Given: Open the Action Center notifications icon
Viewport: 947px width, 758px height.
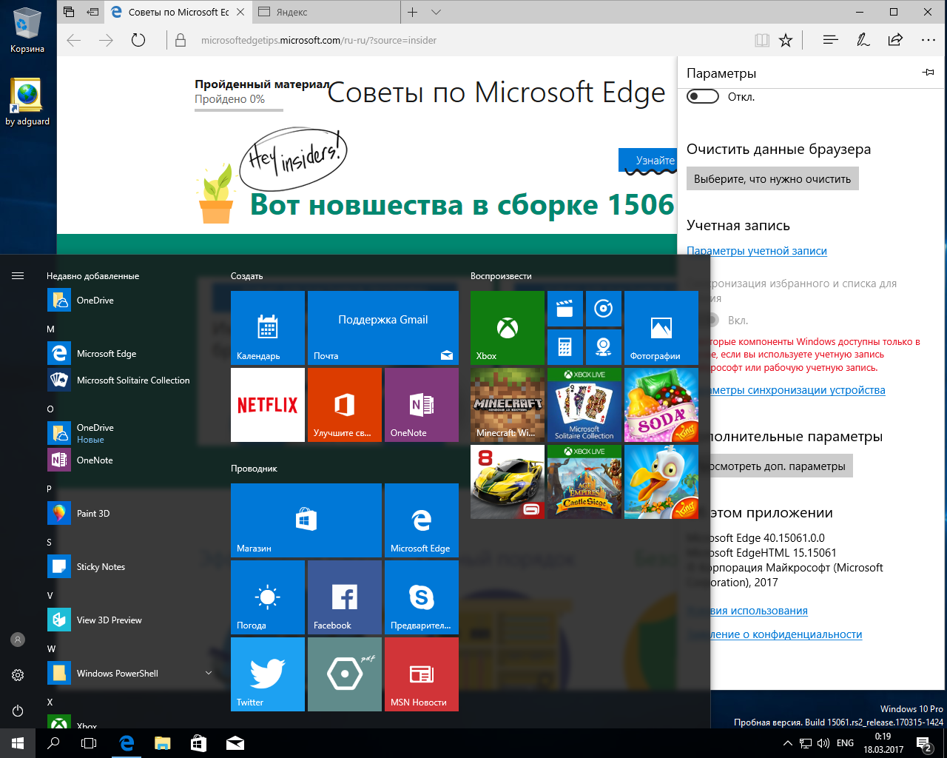Looking at the screenshot, I should pyautogui.click(x=923, y=743).
